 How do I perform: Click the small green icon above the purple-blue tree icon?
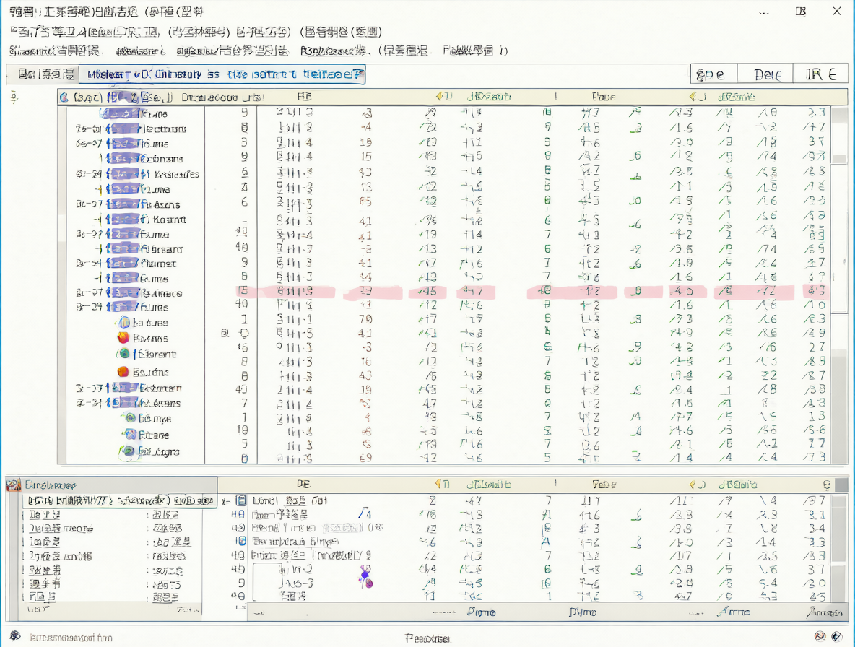[x=131, y=418]
